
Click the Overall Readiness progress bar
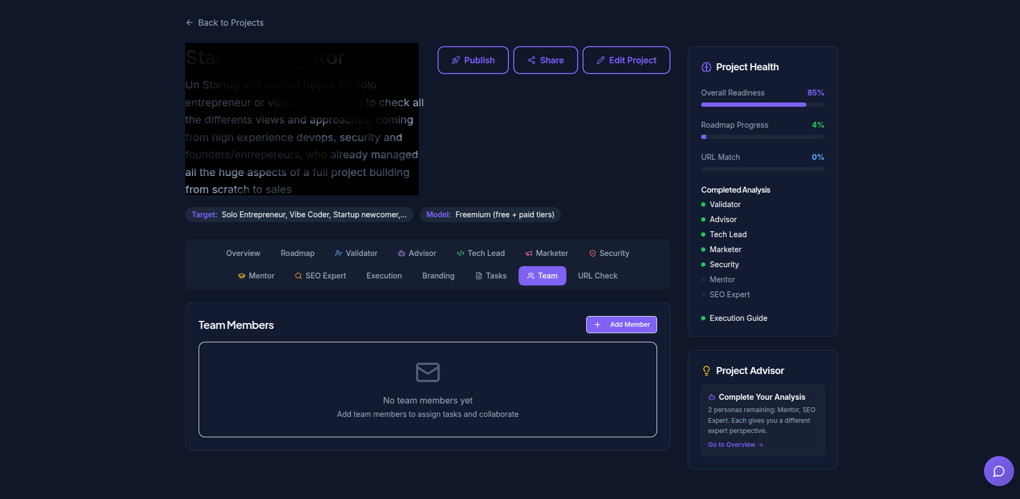[x=762, y=105]
